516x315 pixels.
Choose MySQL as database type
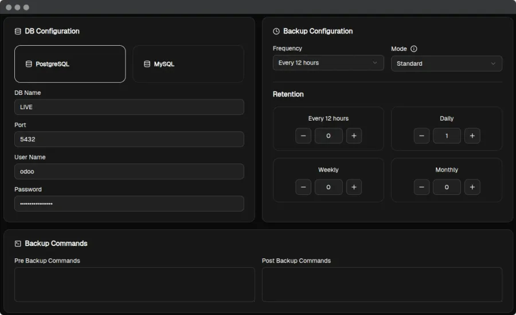tap(188, 64)
